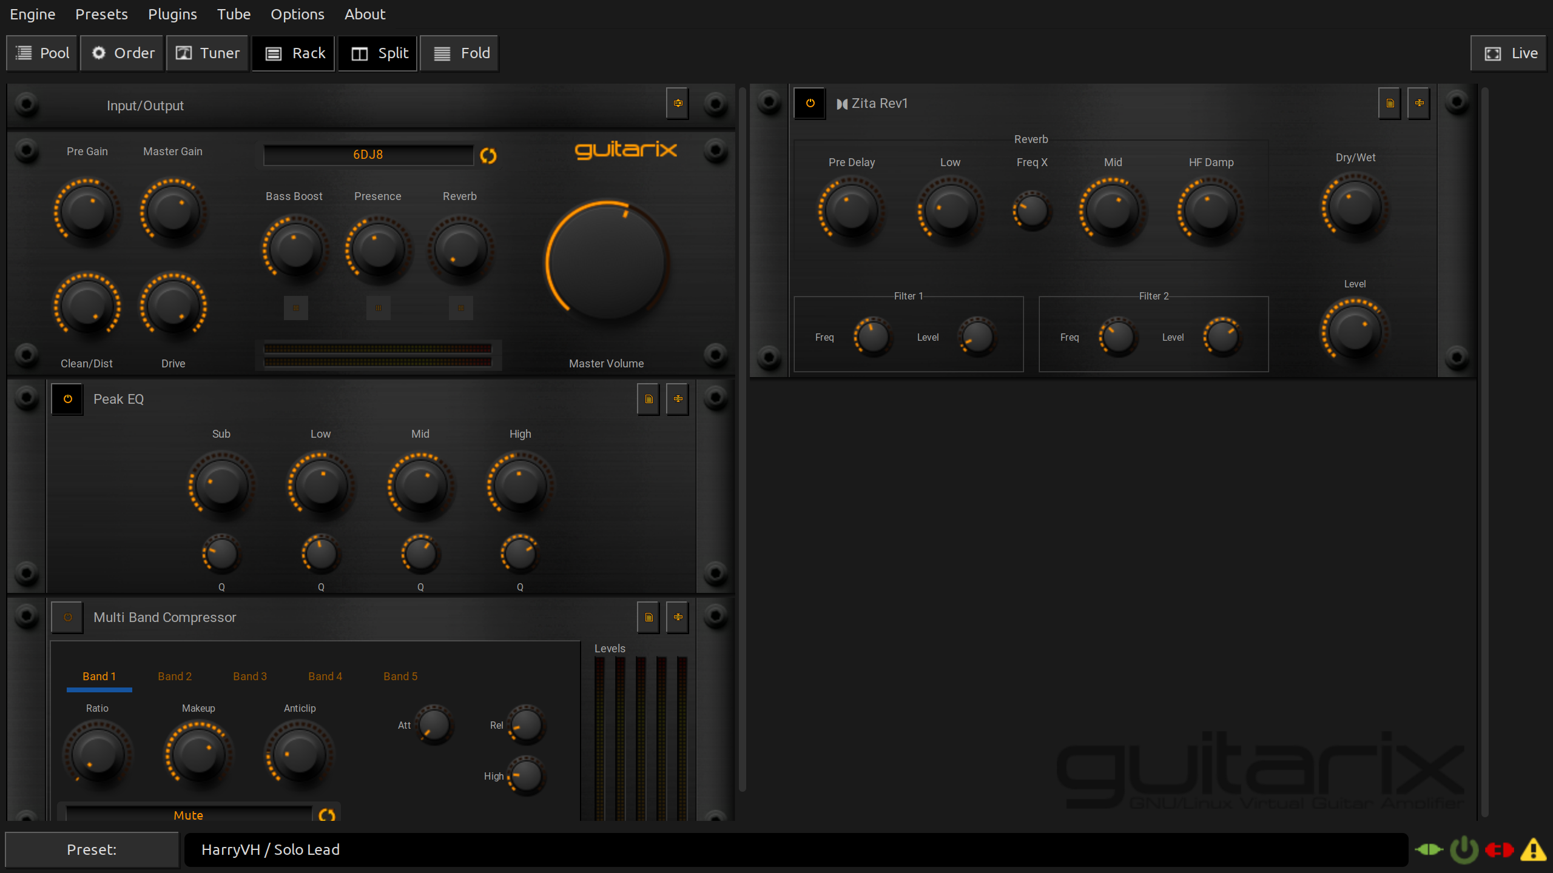The image size is (1553, 873).
Task: Toggle the Fold racks button
Action: (x=459, y=53)
